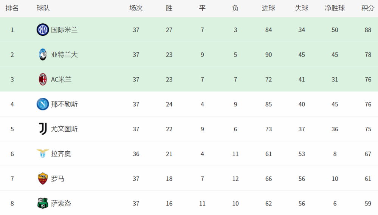Click the Napoli N logo
The image size is (378, 215).
(43, 104)
